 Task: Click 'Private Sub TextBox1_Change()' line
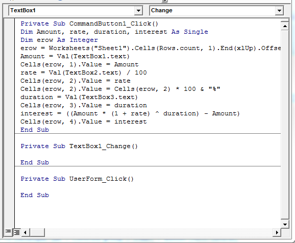pyautogui.click(x=79, y=146)
